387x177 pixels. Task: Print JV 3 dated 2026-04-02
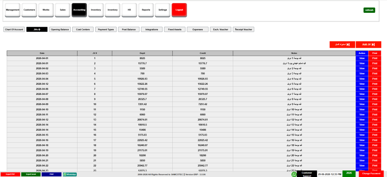tap(375, 68)
